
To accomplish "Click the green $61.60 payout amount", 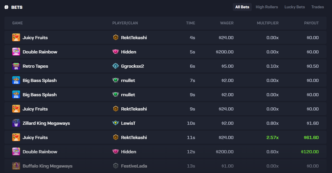I will [311, 137].
